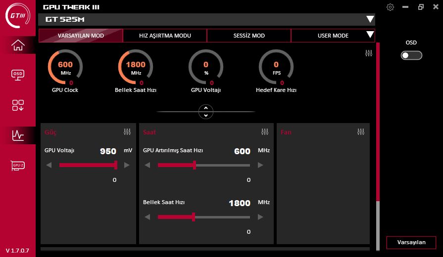
Task: Decrease GPU Artırılmış Saat Hızı left arrow
Action: point(147,165)
